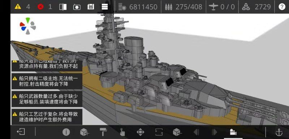Viewport: 289px width, 139px height.
Task: Select the add block tool
Action: click(x=85, y=132)
